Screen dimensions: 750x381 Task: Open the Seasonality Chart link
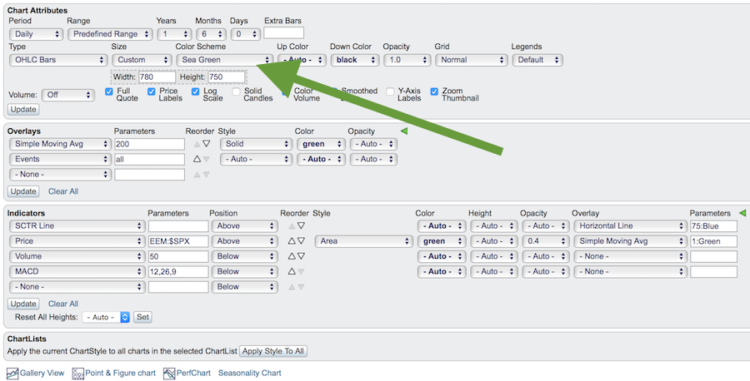[x=249, y=374]
